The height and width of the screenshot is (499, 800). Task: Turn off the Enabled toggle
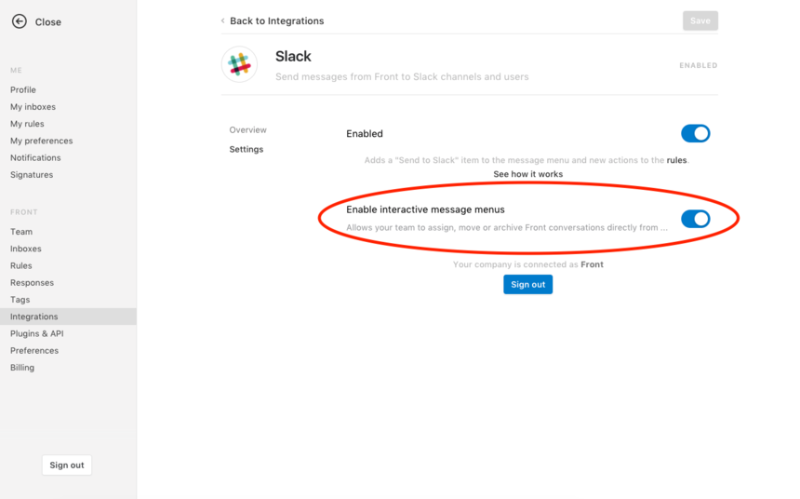pyautogui.click(x=696, y=133)
